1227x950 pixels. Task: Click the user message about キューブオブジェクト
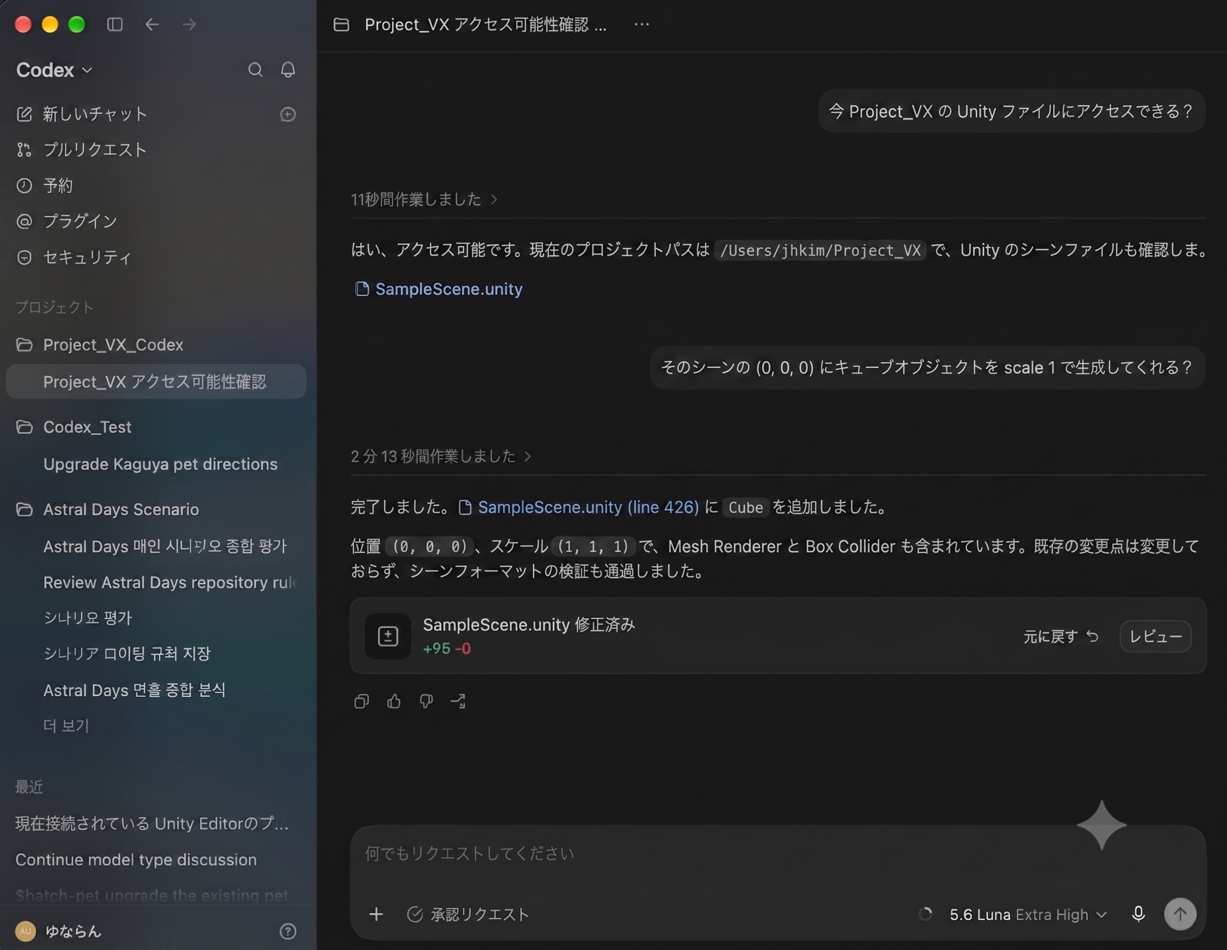pyautogui.click(x=927, y=367)
